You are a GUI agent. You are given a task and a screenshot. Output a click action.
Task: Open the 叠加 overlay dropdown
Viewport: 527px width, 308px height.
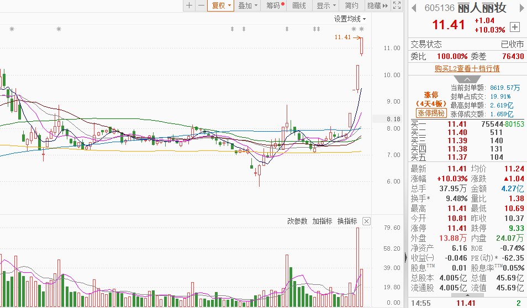247,6
